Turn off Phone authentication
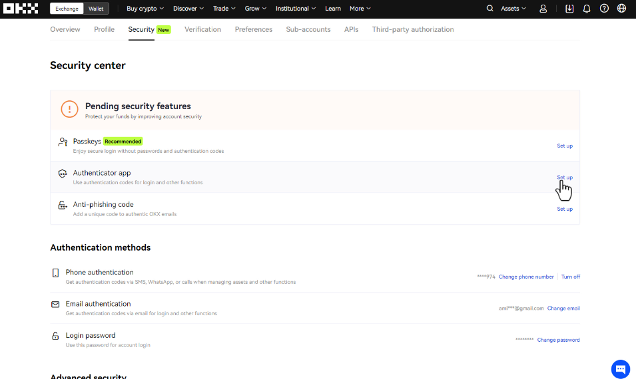The height and width of the screenshot is (379, 636). (x=571, y=277)
